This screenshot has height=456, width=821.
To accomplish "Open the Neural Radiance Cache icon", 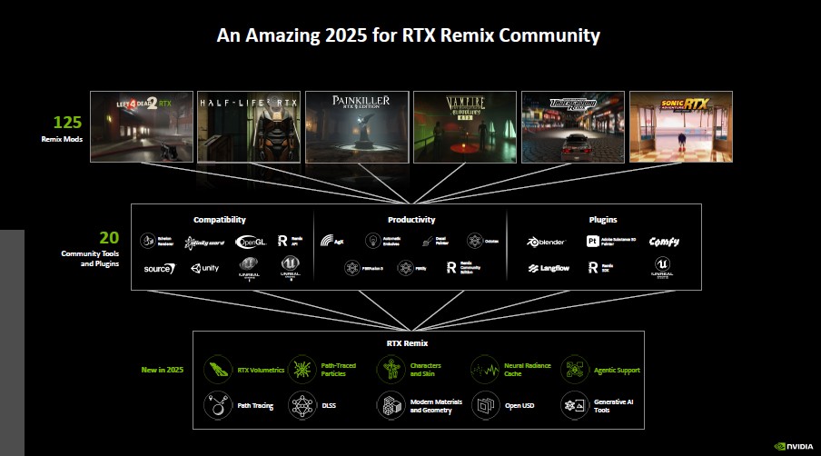I will (x=485, y=370).
